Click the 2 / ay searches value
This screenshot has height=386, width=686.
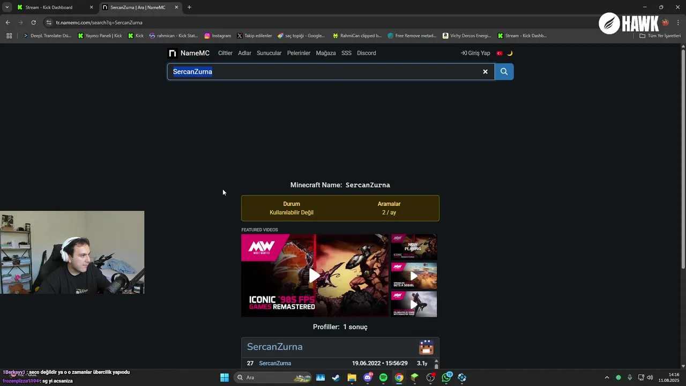pos(389,213)
